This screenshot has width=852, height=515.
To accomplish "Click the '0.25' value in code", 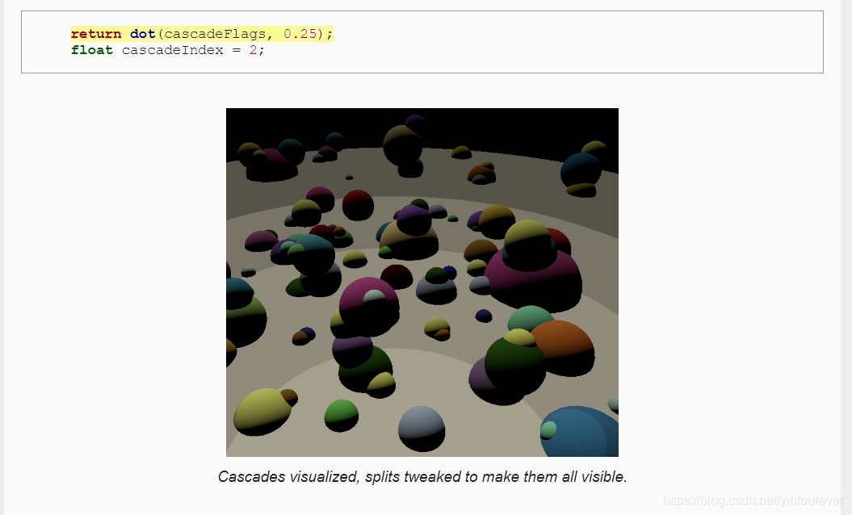I will (300, 34).
